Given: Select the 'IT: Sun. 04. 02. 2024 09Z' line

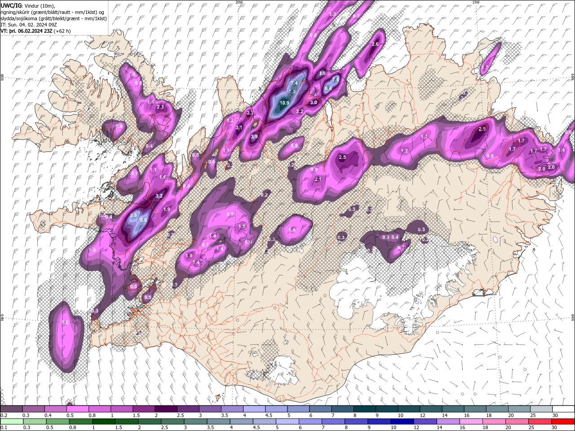Looking at the screenshot, I should tap(28, 24).
